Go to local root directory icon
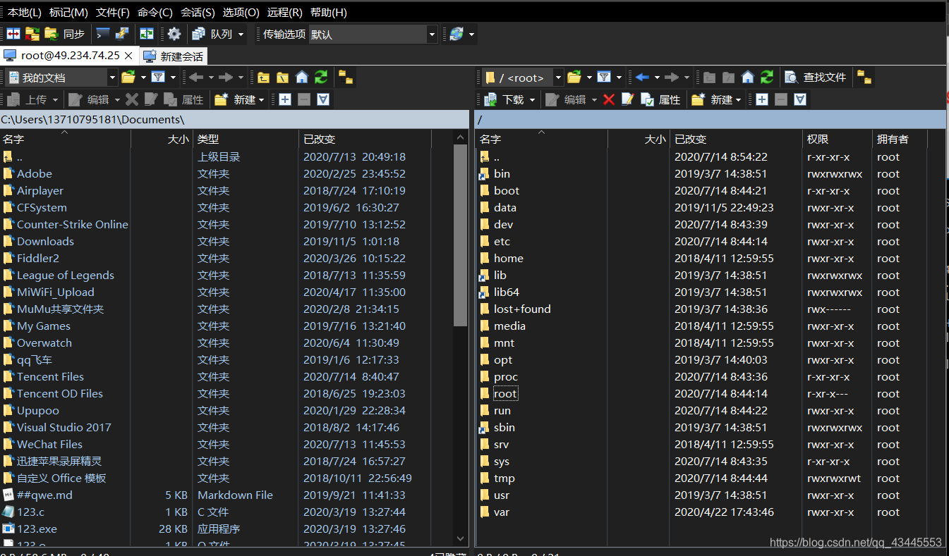949x556 pixels. 282,78
